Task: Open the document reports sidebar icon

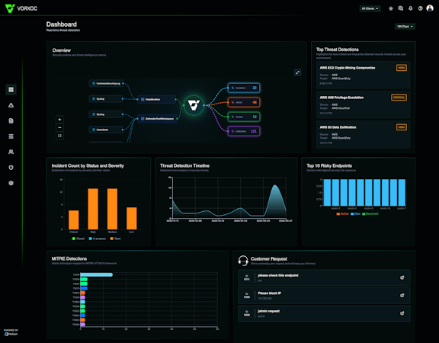Action: click(11, 120)
